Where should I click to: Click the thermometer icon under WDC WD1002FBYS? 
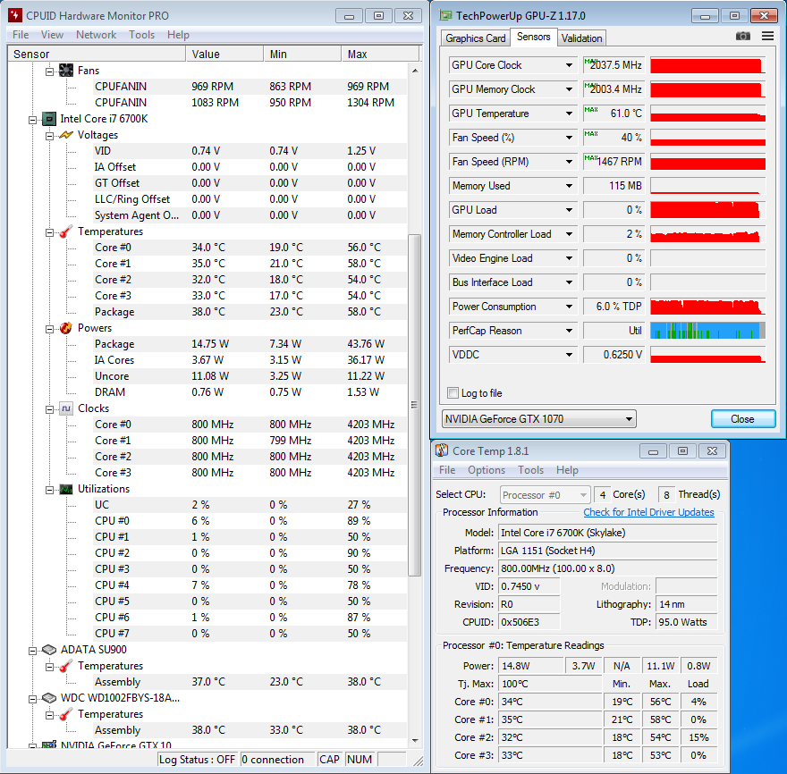point(66,714)
